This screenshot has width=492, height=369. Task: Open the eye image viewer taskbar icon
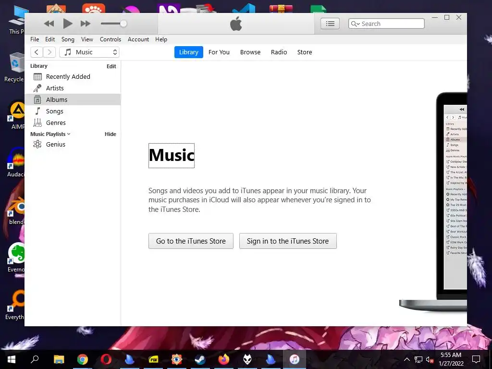[177, 359]
